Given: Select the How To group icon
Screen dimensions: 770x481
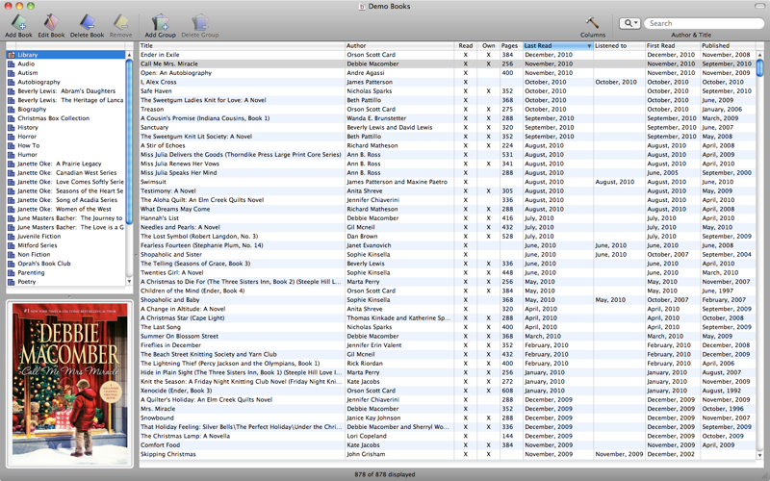Looking at the screenshot, I should click(x=12, y=145).
